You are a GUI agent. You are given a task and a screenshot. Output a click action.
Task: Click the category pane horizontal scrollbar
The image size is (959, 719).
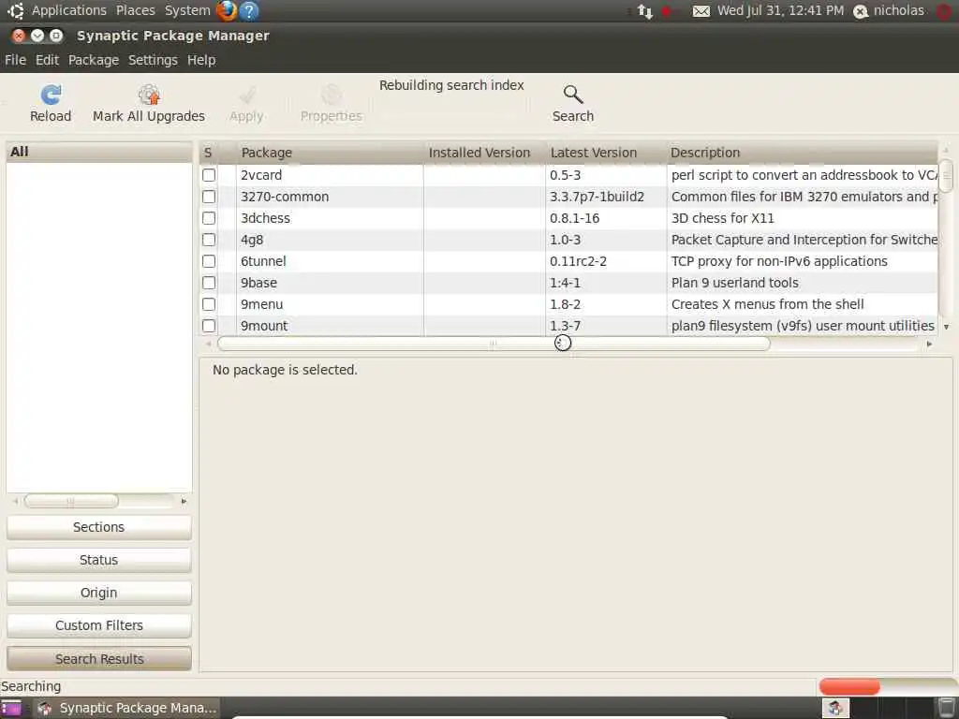coord(71,502)
